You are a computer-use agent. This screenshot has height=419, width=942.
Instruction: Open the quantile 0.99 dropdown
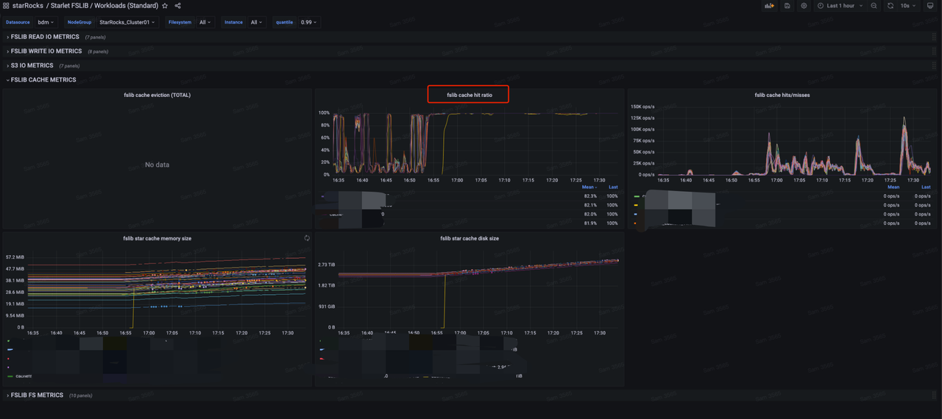(x=309, y=22)
